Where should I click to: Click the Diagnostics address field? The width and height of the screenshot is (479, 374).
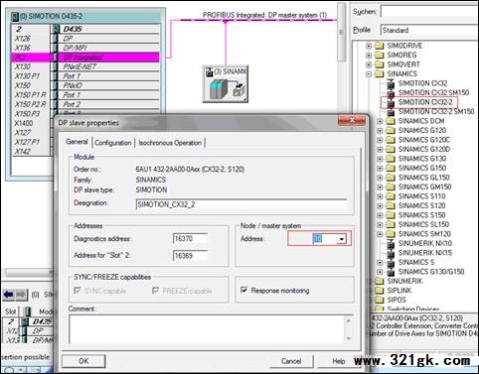[190, 238]
